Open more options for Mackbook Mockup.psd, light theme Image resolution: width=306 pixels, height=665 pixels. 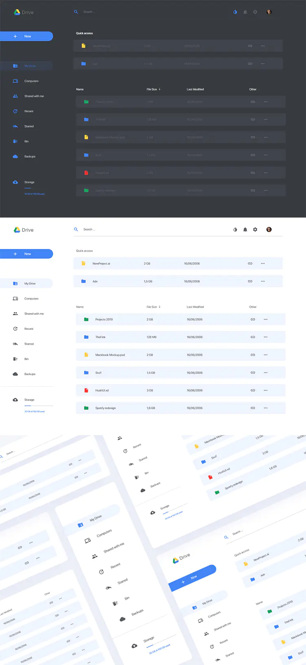(266, 355)
